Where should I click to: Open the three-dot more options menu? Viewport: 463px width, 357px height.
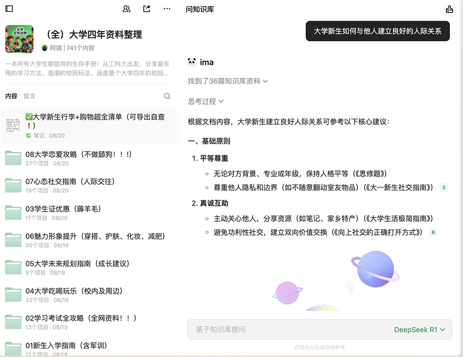(167, 9)
